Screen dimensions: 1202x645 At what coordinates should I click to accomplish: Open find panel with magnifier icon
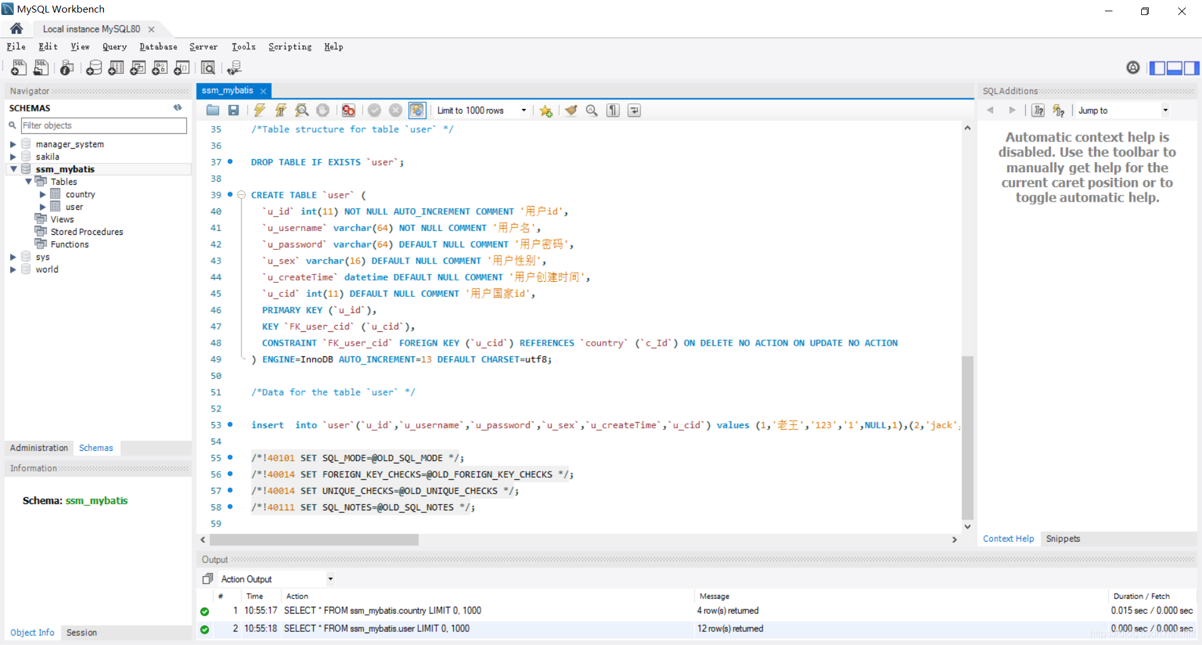click(x=592, y=110)
